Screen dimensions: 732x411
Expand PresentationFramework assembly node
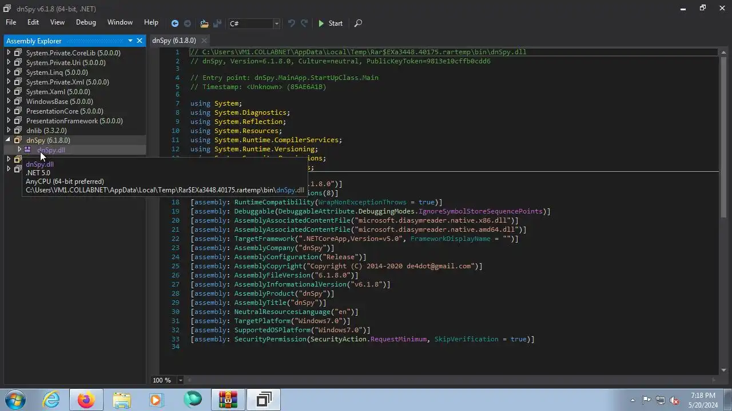pos(9,120)
